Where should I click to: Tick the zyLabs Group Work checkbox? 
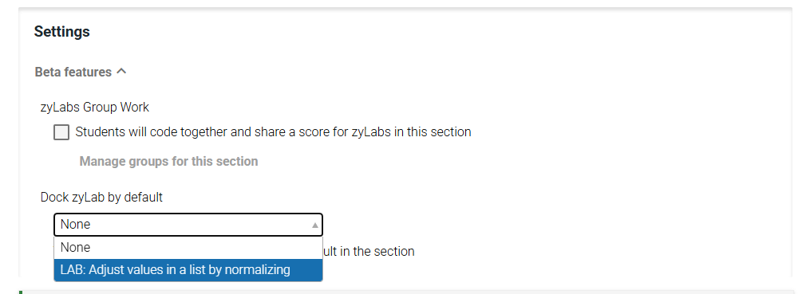61,132
